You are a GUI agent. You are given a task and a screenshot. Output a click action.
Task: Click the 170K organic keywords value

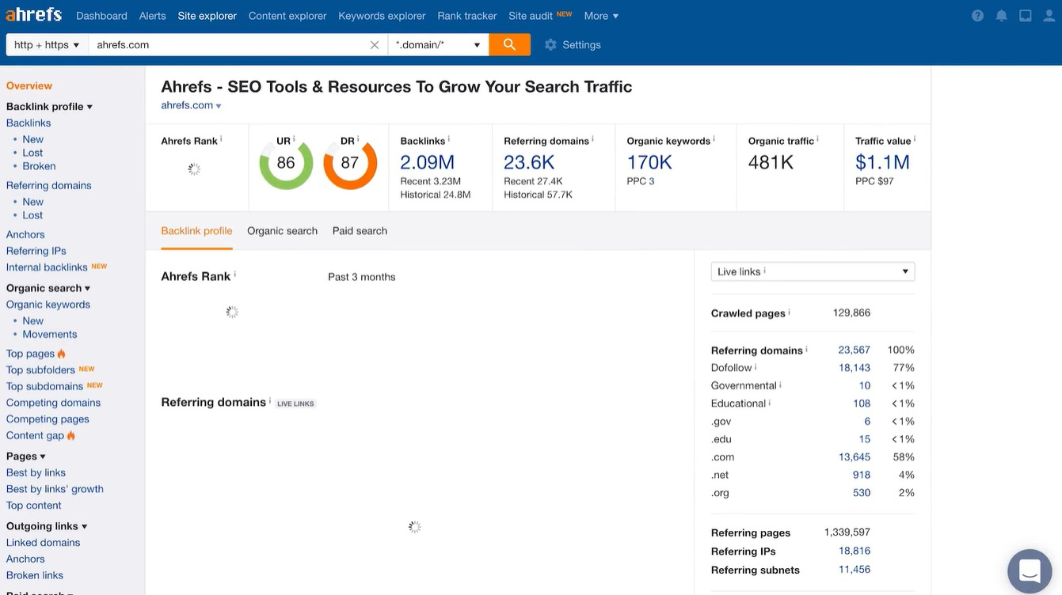point(649,162)
